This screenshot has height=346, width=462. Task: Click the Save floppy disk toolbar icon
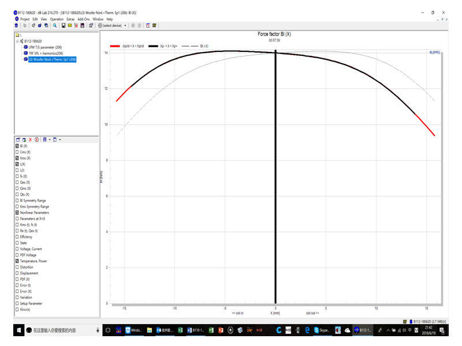[63, 25]
